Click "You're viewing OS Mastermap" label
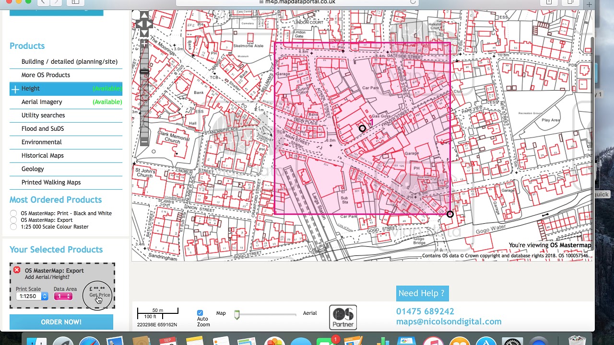The height and width of the screenshot is (345, 614). [550, 245]
